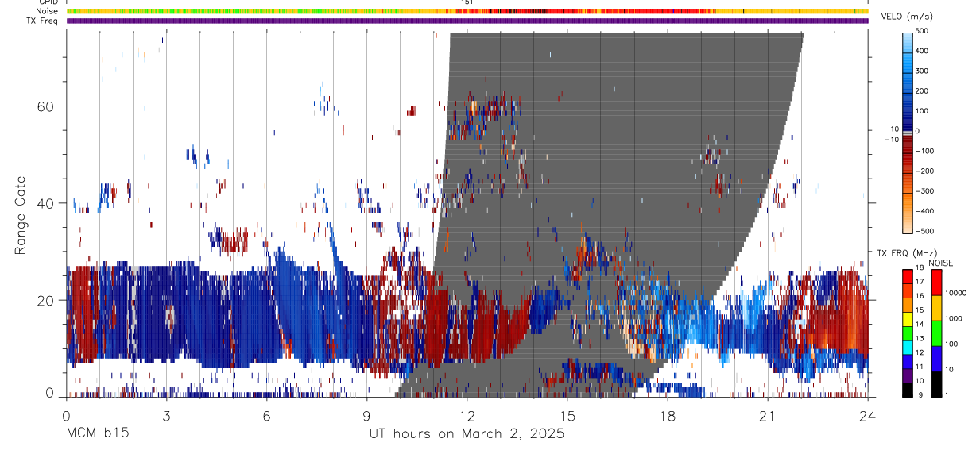Image resolution: width=976 pixels, height=450 pixels.
Task: Click the purple TX Freq strip above plot
Action: pyautogui.click(x=467, y=21)
